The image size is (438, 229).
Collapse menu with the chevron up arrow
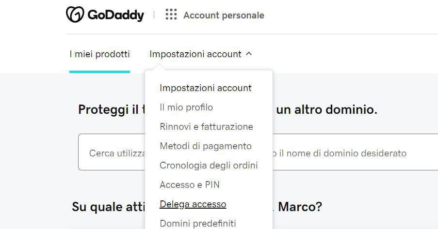coord(249,54)
